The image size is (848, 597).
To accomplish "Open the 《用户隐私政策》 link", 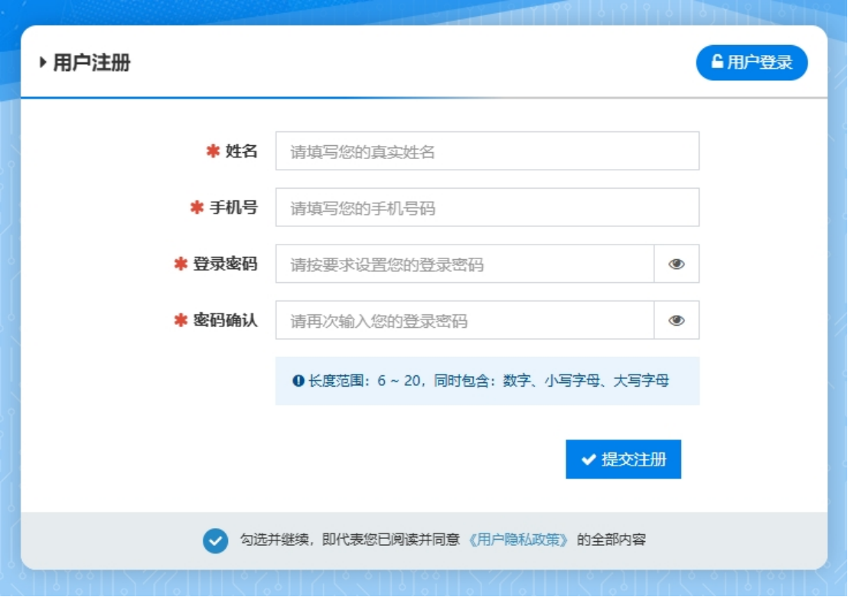I will (x=519, y=540).
